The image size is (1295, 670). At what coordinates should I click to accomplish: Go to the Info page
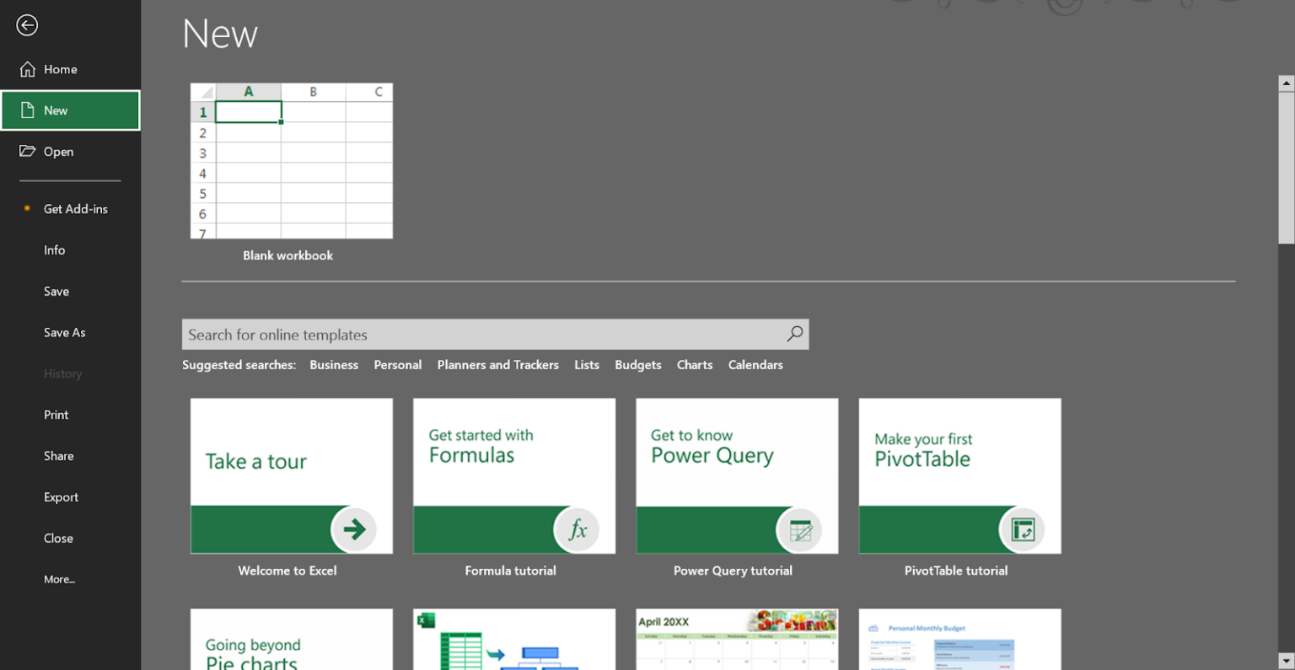coord(71,250)
